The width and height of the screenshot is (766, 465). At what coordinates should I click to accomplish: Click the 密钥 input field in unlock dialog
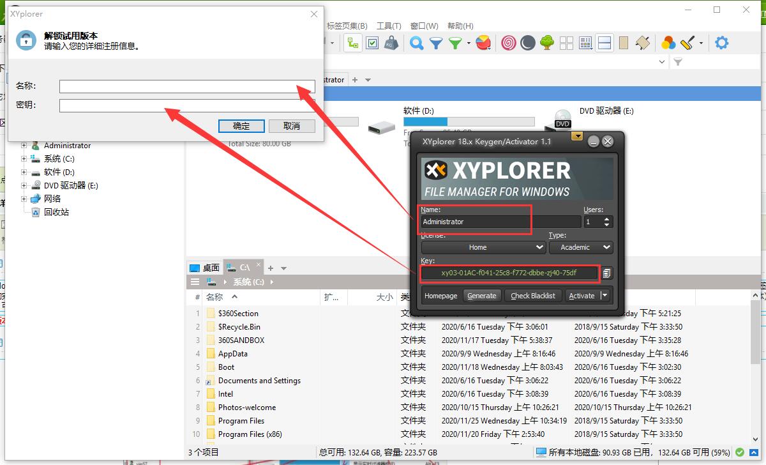[x=187, y=105]
